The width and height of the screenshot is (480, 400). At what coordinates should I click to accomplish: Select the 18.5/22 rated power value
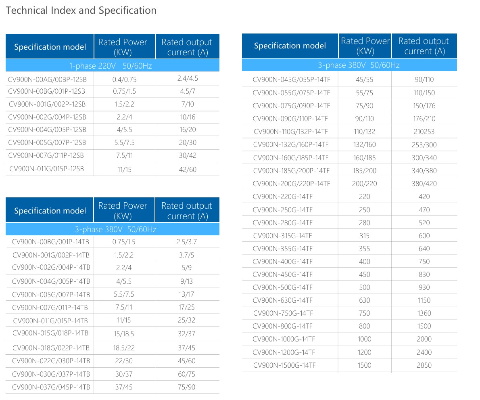pyautogui.click(x=124, y=348)
